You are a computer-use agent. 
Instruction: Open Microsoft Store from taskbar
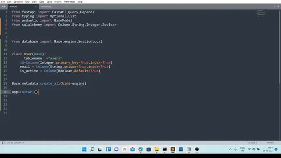coord(148,149)
